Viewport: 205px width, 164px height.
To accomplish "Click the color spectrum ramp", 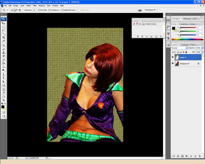I will pyautogui.click(x=187, y=39).
